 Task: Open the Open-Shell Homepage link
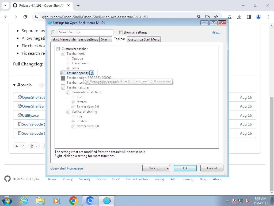pos(67,168)
